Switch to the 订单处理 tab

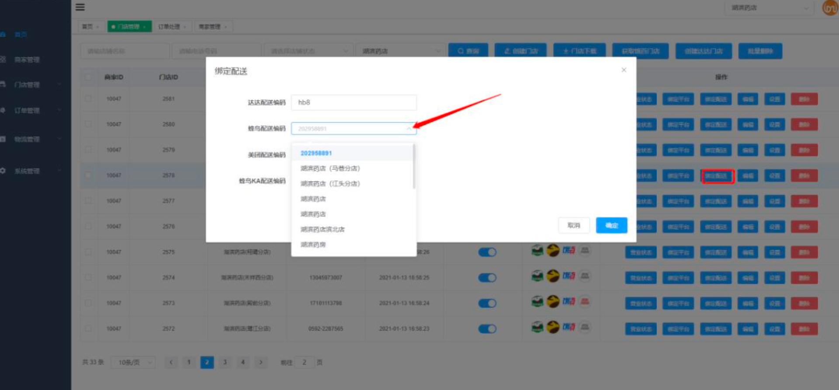tap(172, 27)
